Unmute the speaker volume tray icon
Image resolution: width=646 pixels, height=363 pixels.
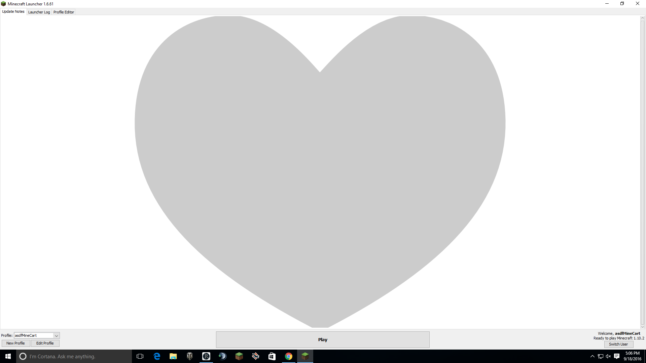[608, 356]
